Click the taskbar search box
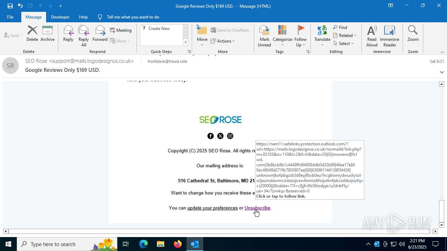This screenshot has width=447, height=251. 67,244
